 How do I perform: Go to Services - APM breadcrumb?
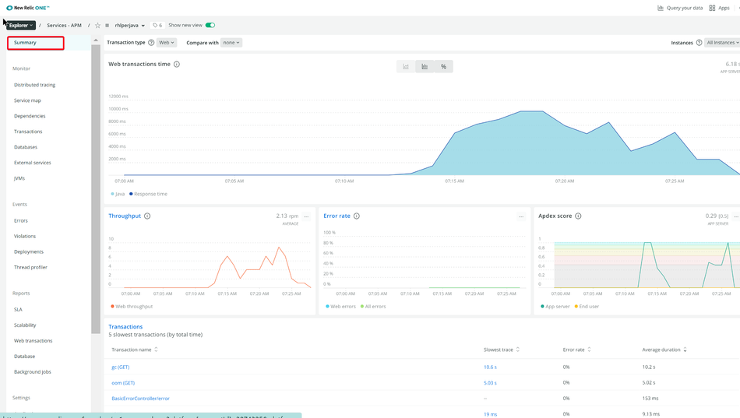click(64, 26)
